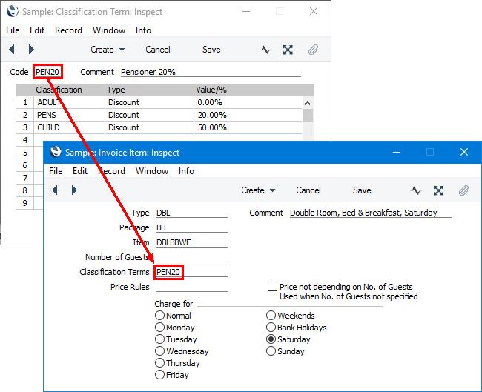Screen dimensions: 482x392
Task: Click the Classification Terms field PEN20
Action: tap(191, 272)
